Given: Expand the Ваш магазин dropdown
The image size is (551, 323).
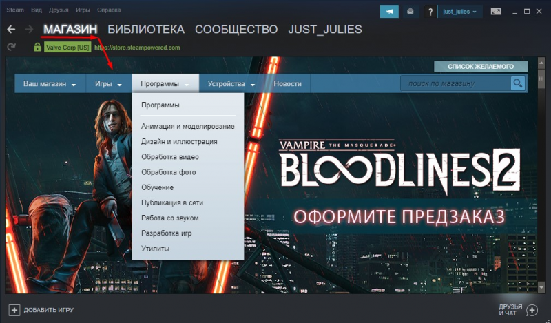Looking at the screenshot, I should click(x=50, y=83).
